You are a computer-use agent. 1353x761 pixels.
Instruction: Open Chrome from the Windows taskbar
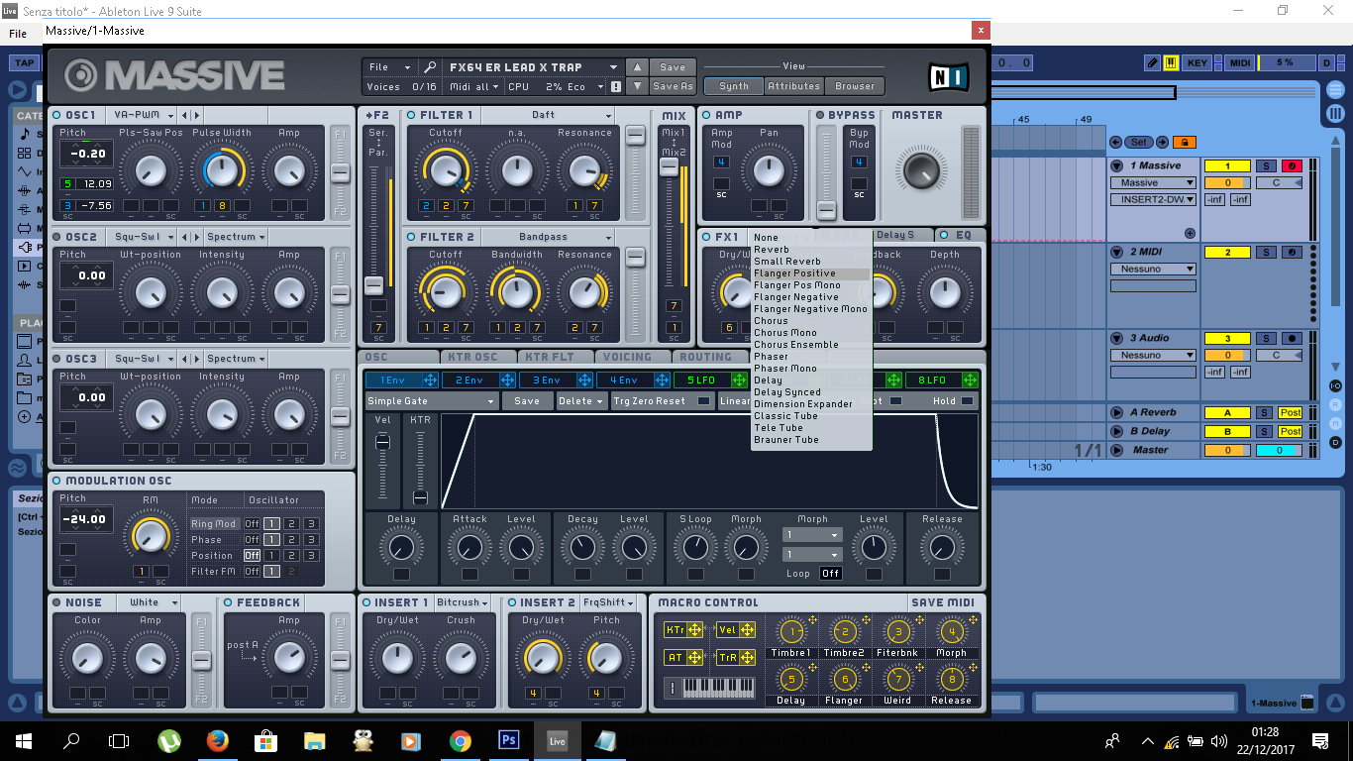pyautogui.click(x=461, y=739)
